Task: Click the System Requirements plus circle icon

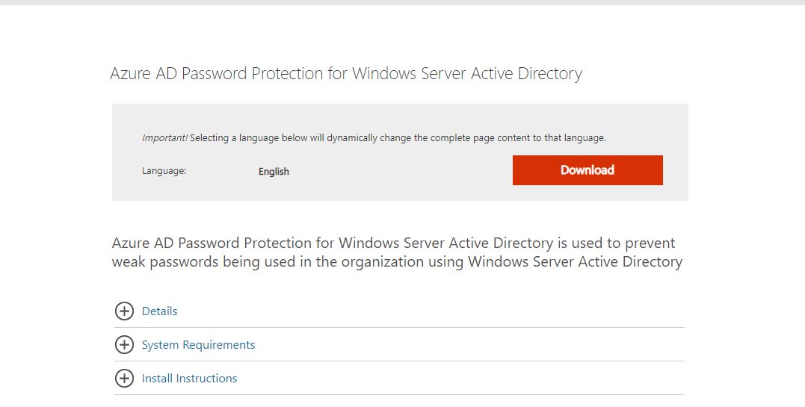Action: 124,345
